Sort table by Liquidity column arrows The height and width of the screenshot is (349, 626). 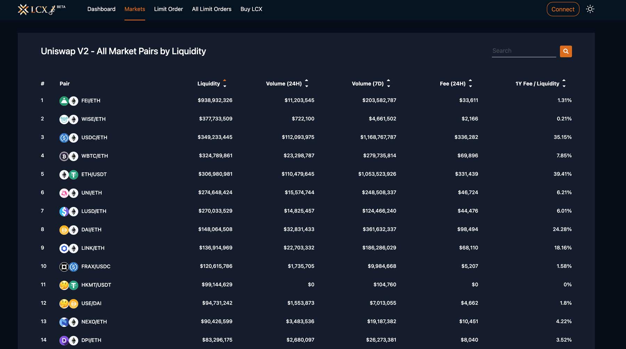pos(225,84)
